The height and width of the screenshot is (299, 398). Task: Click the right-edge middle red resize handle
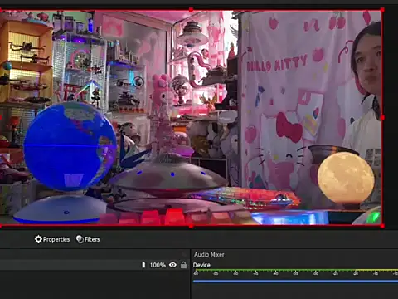tap(382, 118)
